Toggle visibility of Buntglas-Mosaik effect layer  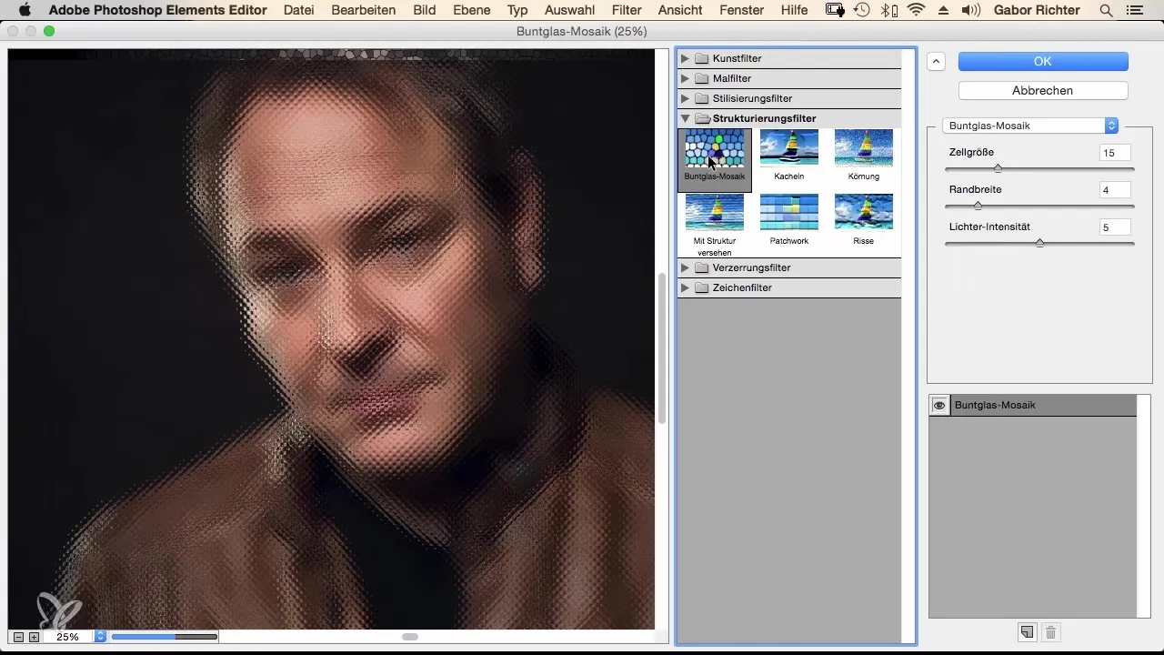pos(940,406)
